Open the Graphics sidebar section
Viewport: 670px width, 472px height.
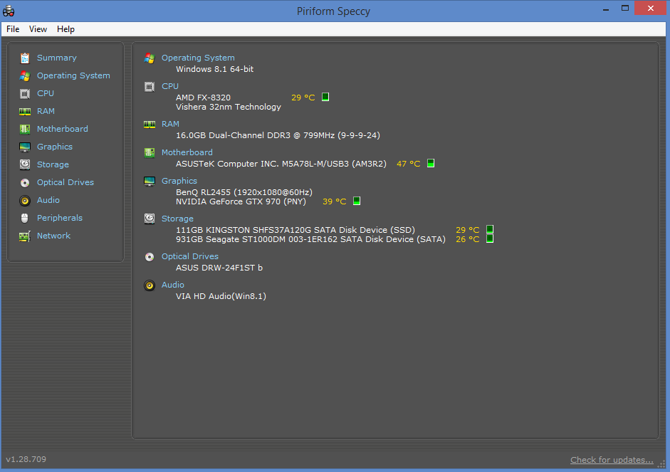point(55,147)
